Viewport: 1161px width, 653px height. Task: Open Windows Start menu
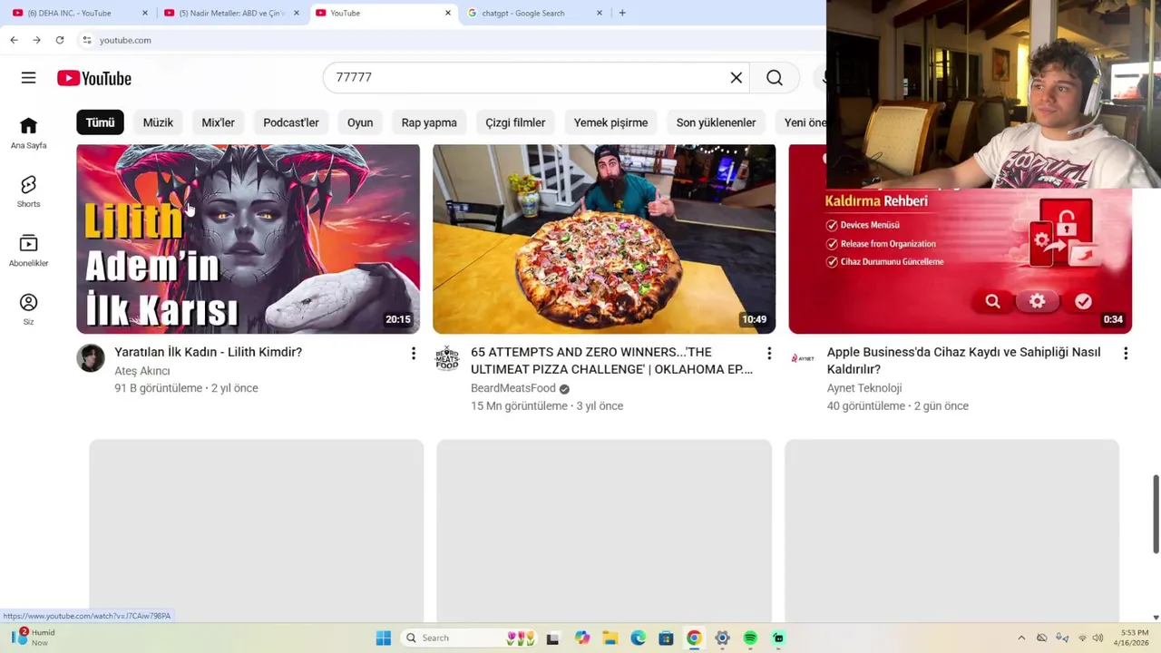point(384,638)
